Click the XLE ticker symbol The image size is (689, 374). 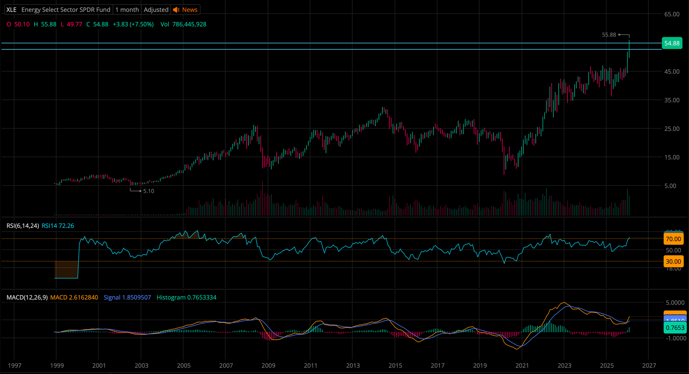(x=11, y=10)
